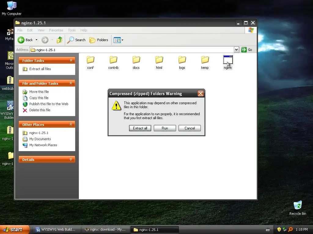Go up one folder level
313x234 pixels.
coord(60,40)
